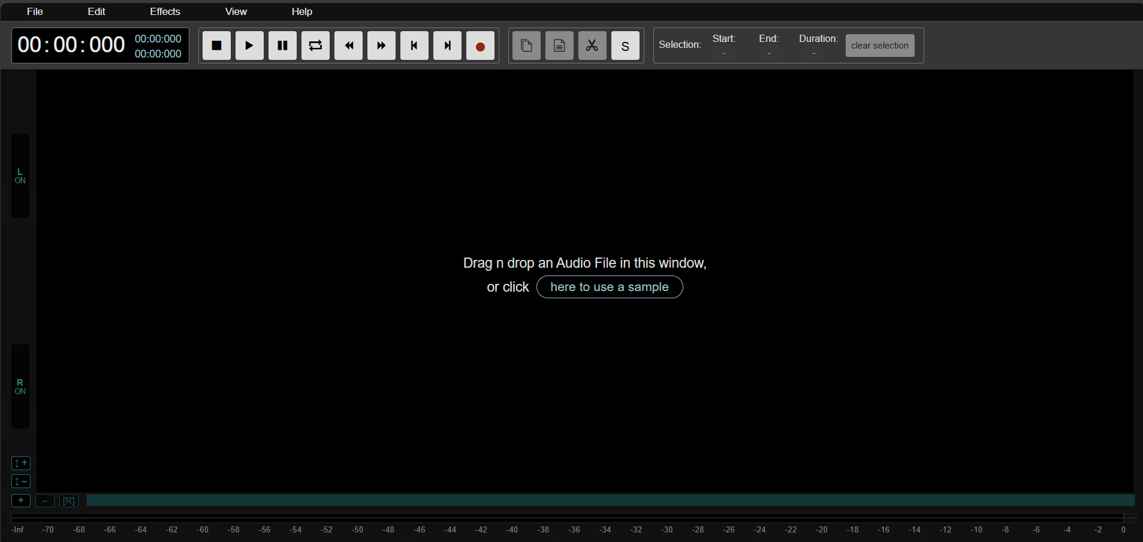This screenshot has height=542, width=1143.
Task: Toggle the S snap button
Action: (x=625, y=45)
